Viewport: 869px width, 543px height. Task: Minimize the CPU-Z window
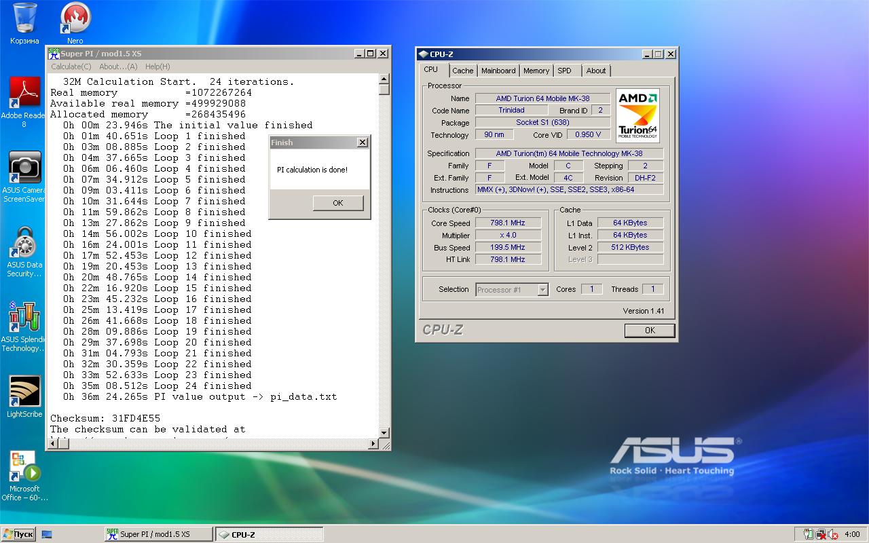click(x=647, y=54)
